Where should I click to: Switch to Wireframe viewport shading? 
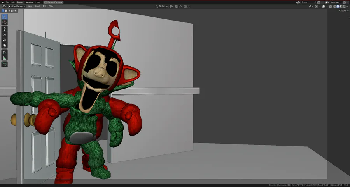click(334, 7)
